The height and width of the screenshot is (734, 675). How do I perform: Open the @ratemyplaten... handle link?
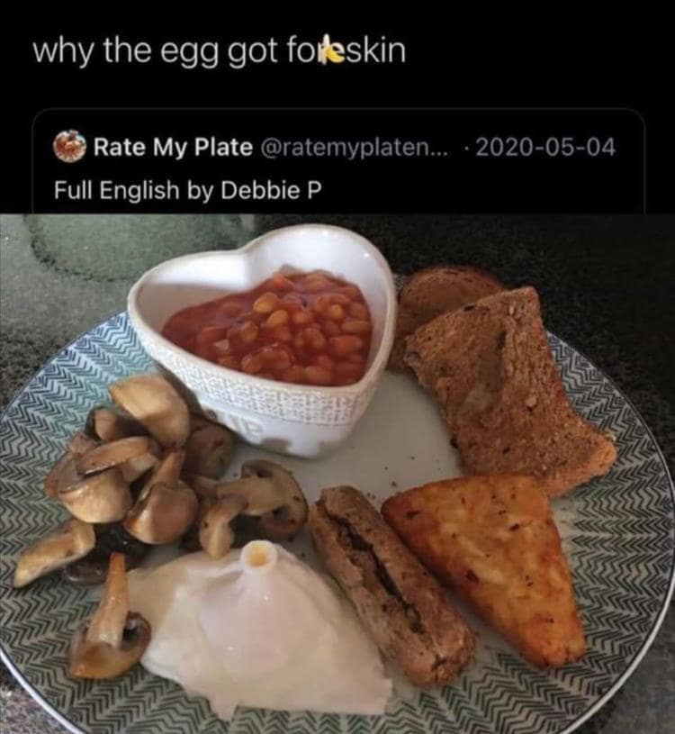[352, 148]
